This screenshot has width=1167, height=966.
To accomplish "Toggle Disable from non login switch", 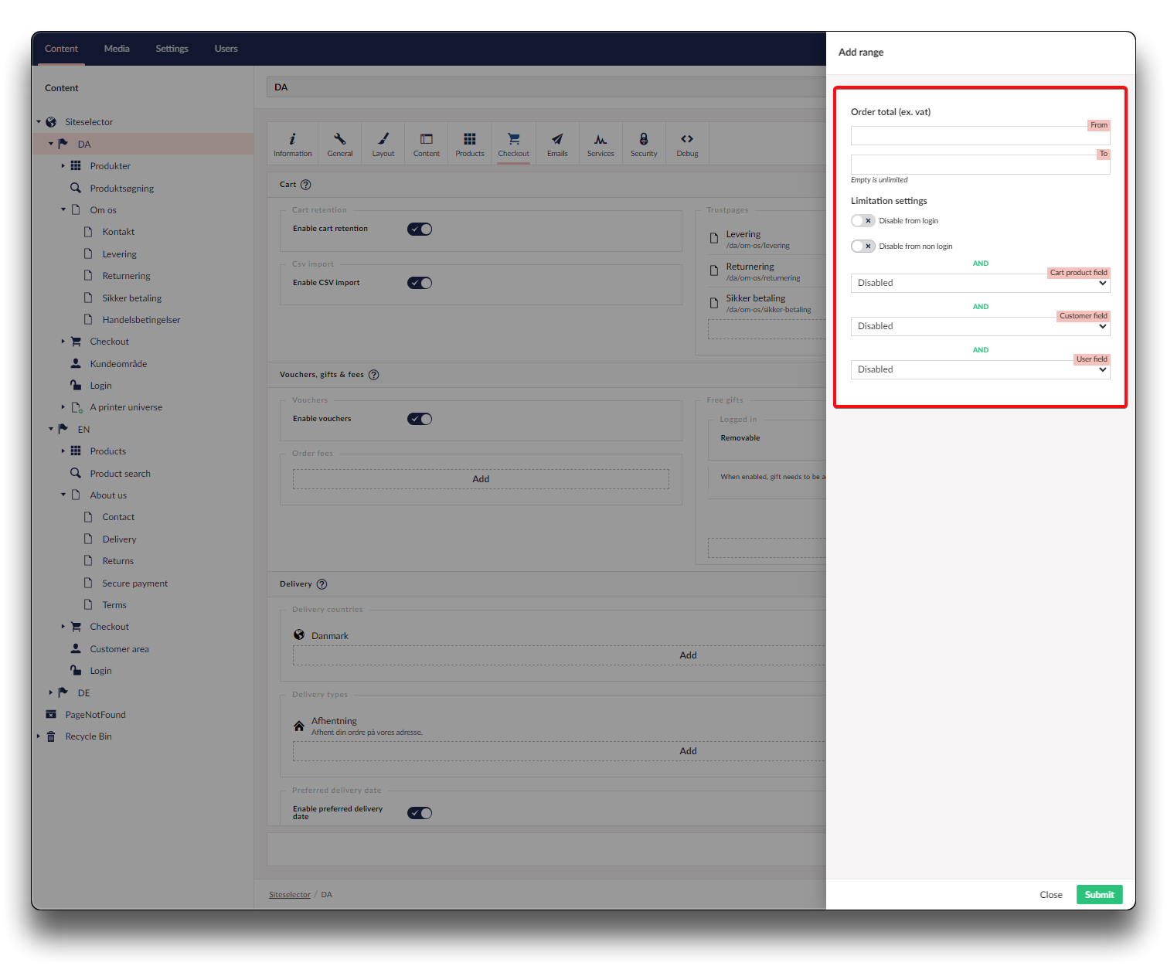I will (862, 247).
